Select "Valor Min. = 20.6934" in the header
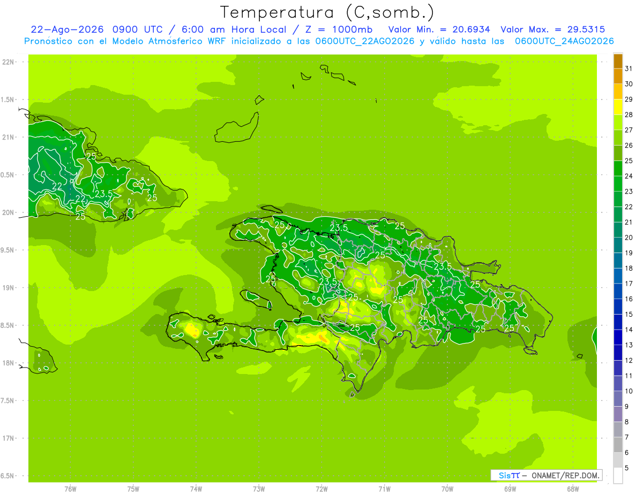This screenshot has height=496, width=643. (439, 29)
